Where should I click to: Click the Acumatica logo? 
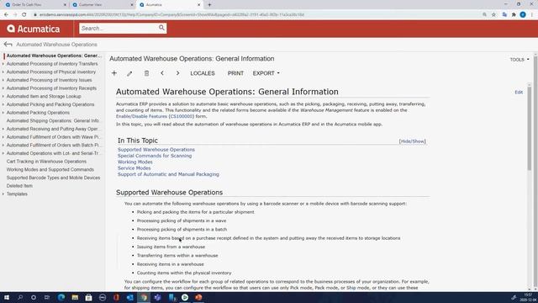point(34,29)
